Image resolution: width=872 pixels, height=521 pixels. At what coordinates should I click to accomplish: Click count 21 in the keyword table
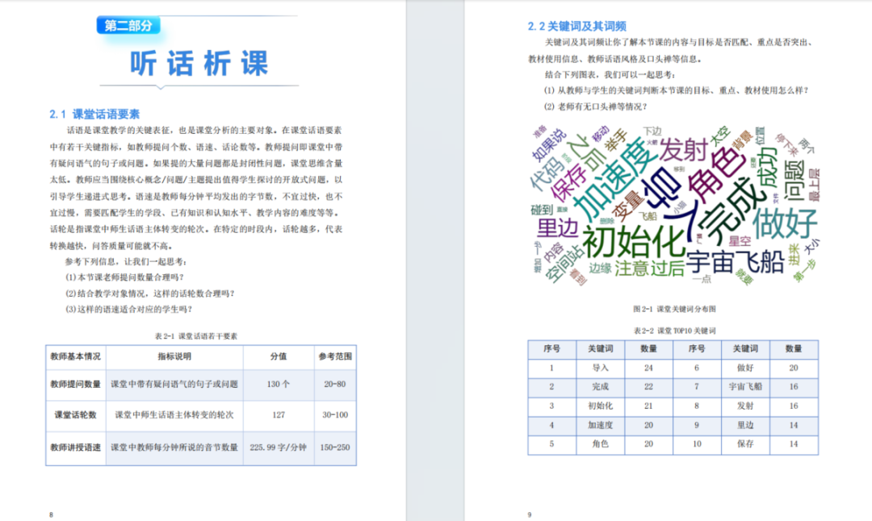pyautogui.click(x=648, y=406)
